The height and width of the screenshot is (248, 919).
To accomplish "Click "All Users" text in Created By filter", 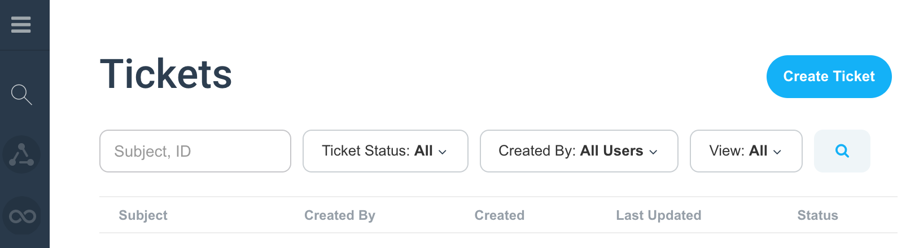I will tap(612, 150).
